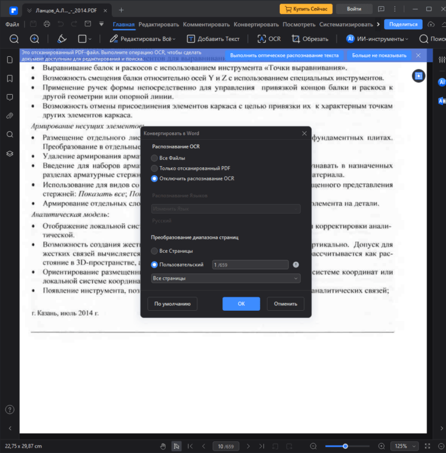Screen dimensions: 446x453
Task: Select the hand tool in status bar
Action: tap(163, 446)
